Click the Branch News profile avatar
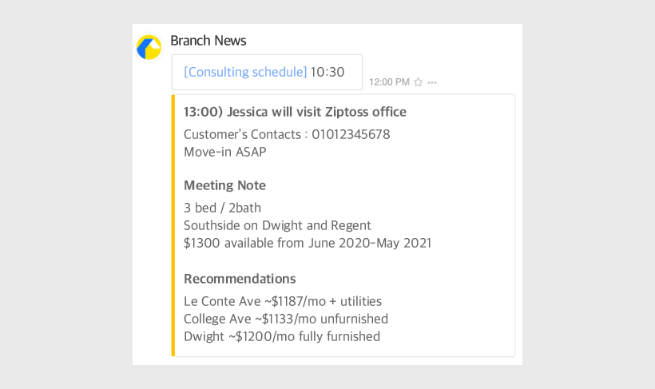 149,47
